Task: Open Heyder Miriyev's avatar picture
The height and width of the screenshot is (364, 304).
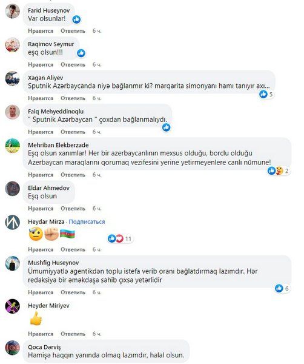Action: 13,306
